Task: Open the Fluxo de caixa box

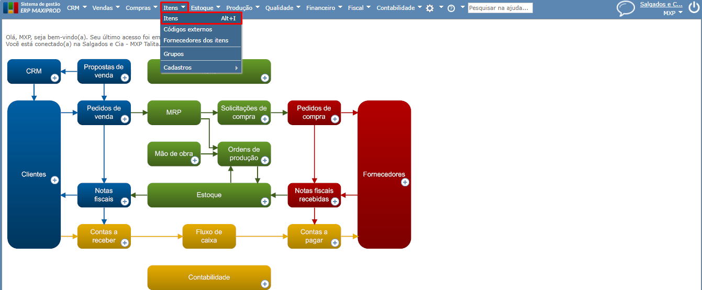Action: point(209,236)
